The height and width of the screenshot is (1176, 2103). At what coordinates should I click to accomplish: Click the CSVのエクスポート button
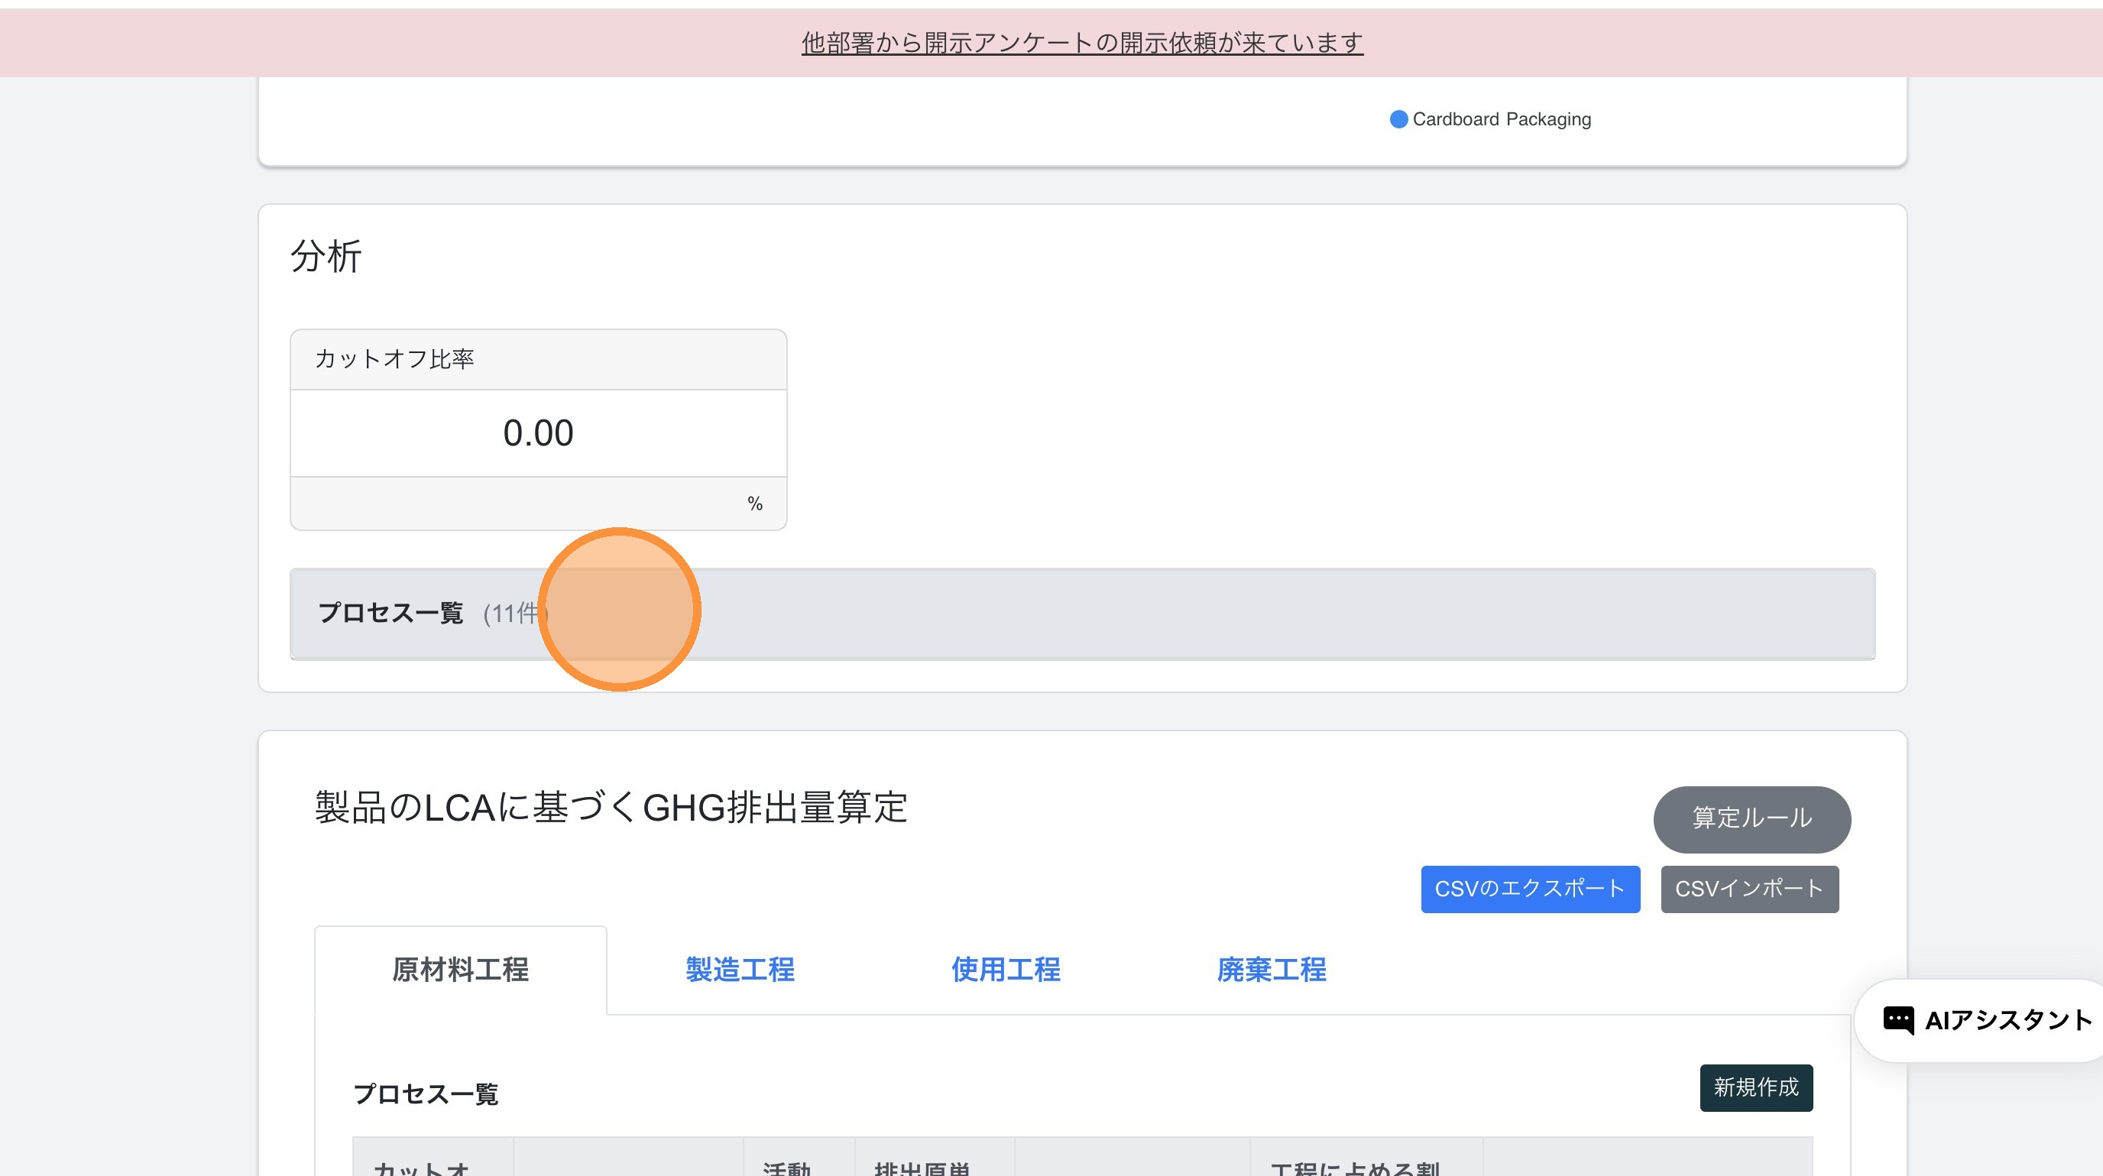pos(1529,889)
